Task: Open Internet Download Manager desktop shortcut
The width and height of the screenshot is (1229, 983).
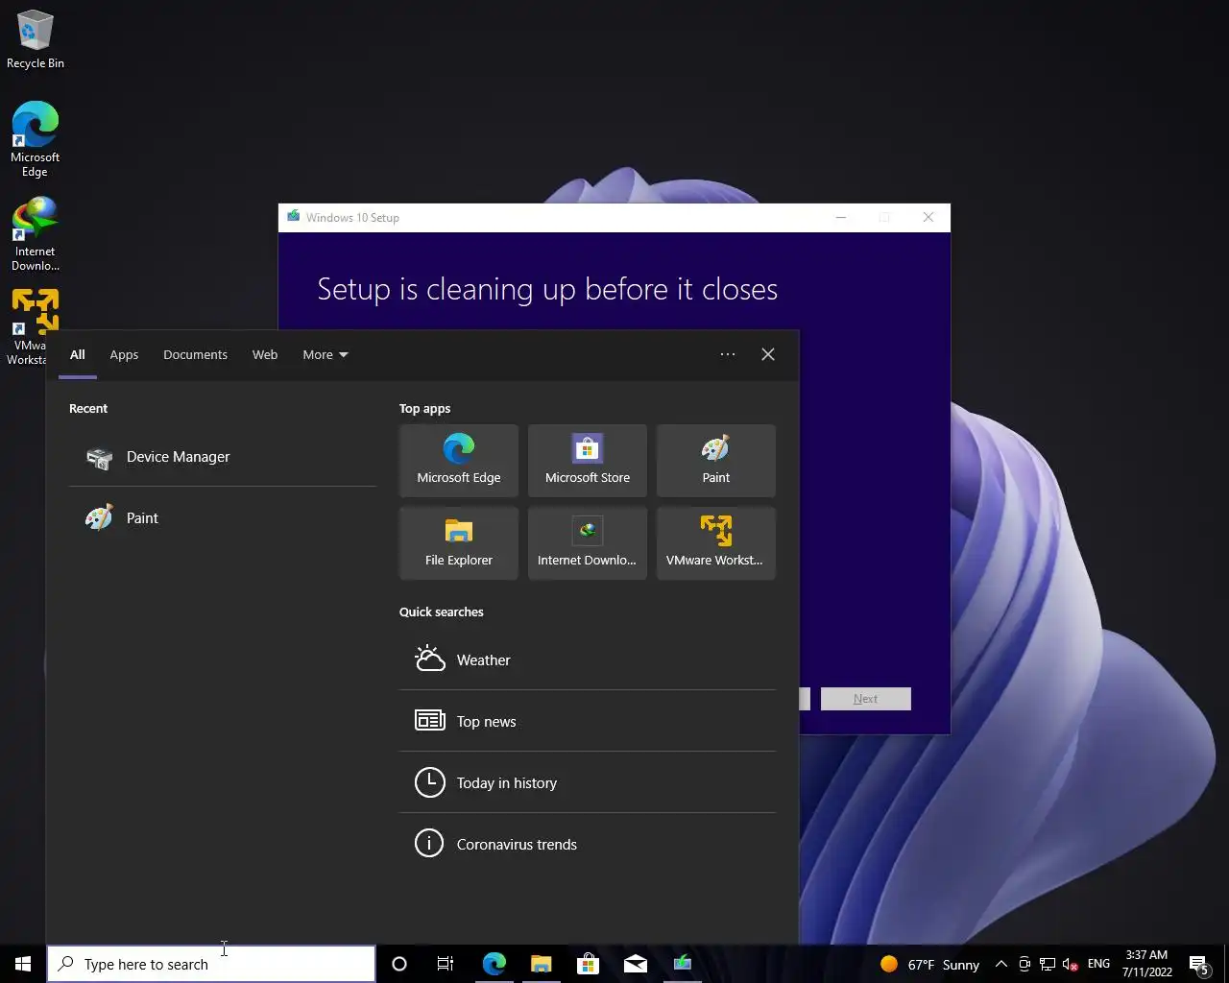Action: pos(35,234)
